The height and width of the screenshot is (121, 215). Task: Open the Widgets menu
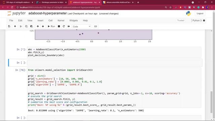tap(74, 21)
